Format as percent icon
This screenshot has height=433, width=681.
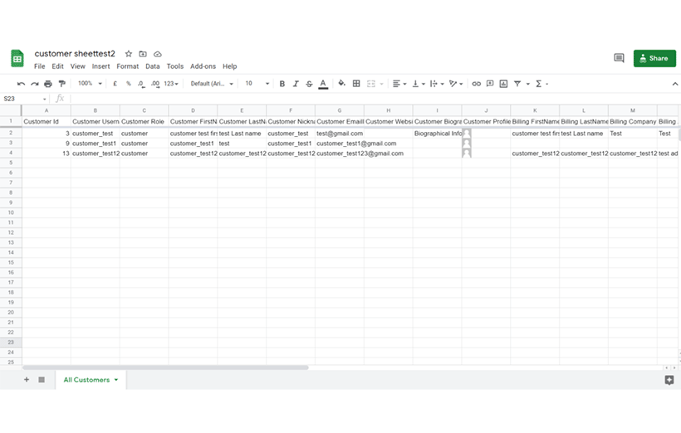pos(129,84)
